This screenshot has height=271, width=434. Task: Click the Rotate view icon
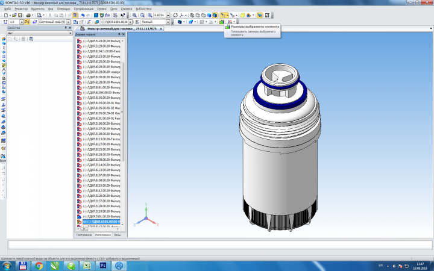(x=175, y=15)
